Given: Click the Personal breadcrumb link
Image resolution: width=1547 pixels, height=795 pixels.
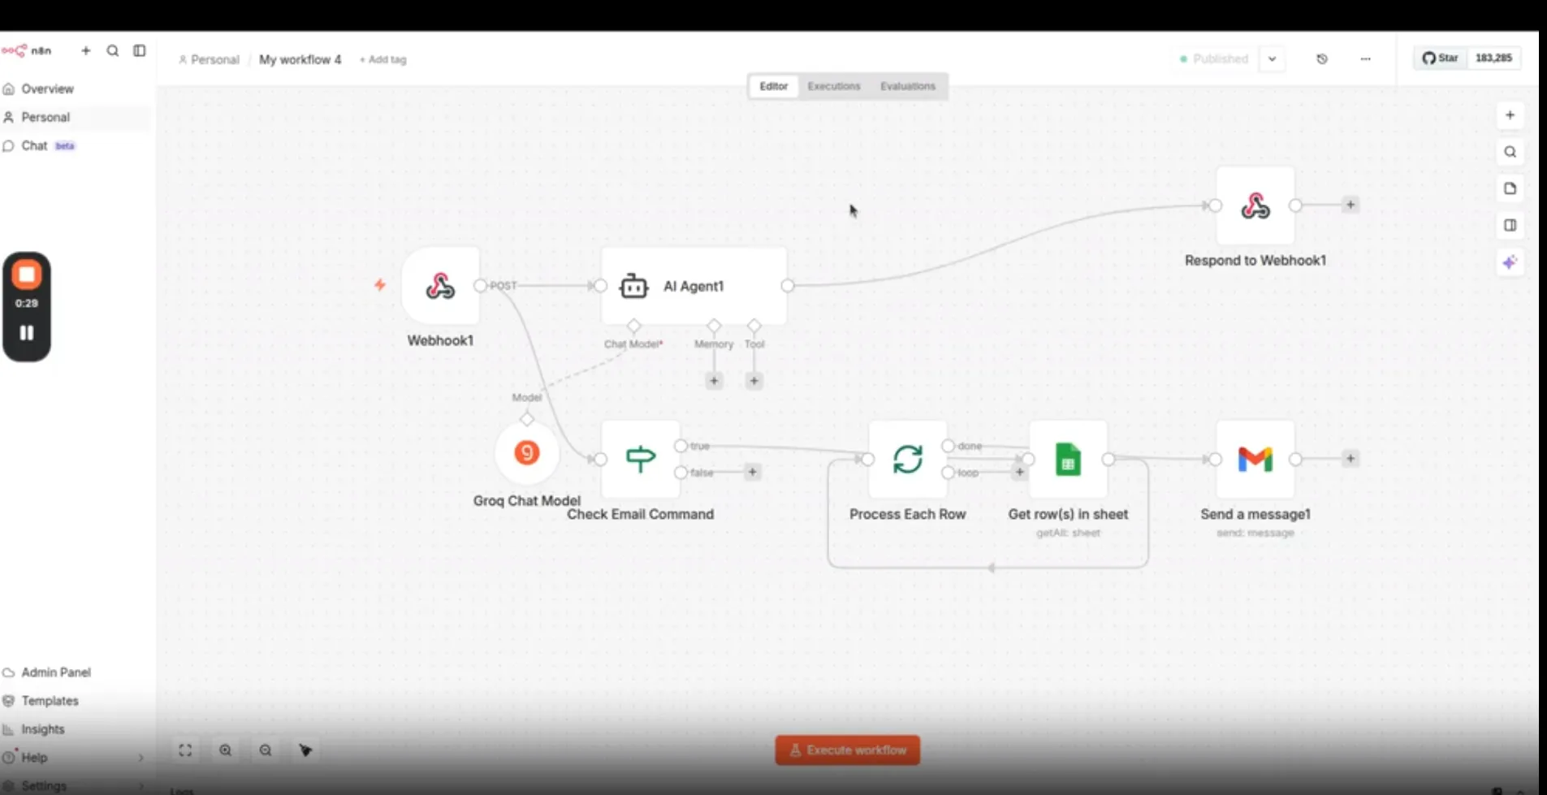Looking at the screenshot, I should [x=209, y=59].
